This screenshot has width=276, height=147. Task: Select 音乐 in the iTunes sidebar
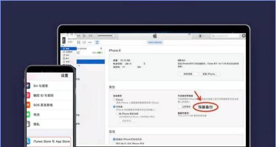point(69,55)
